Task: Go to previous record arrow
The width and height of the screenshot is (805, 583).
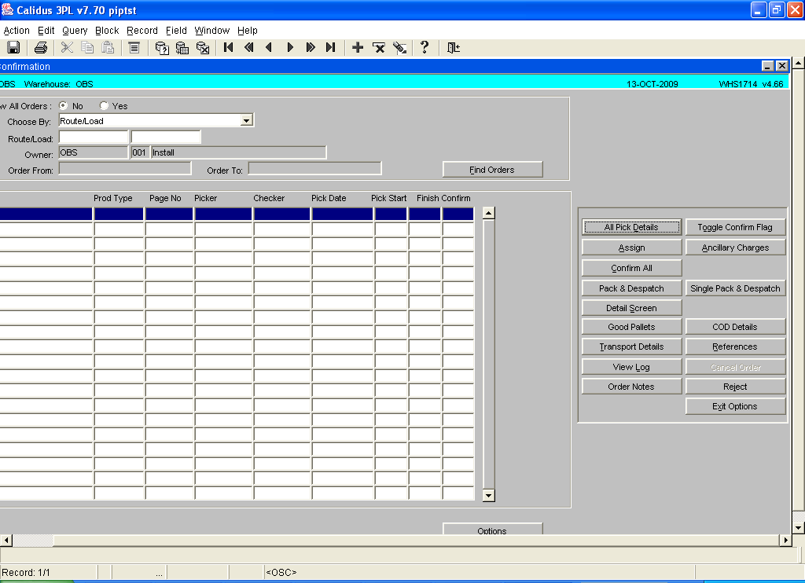Action: click(269, 48)
